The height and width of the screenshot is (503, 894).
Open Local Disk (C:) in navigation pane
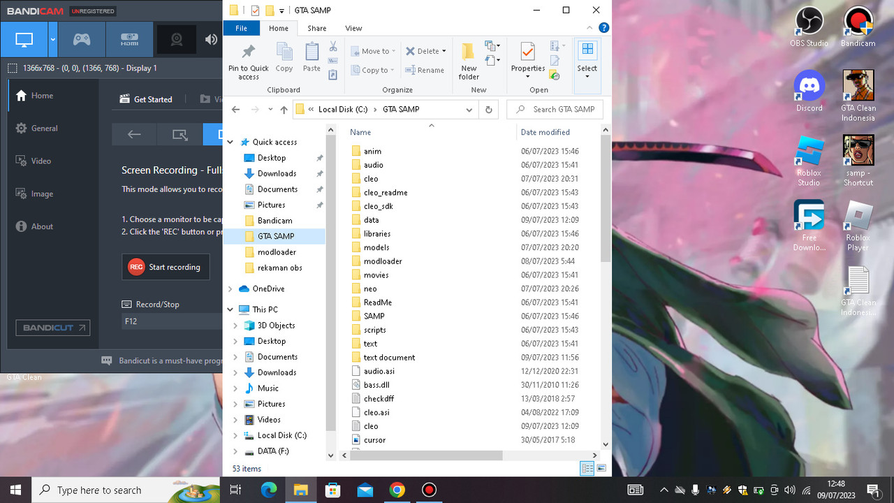pyautogui.click(x=281, y=435)
